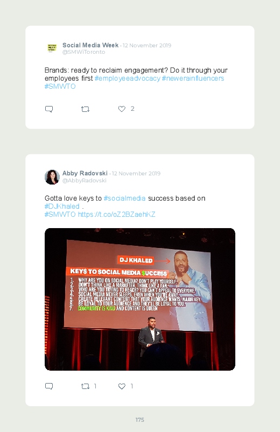Click retweet icon on Social Media Week tweet

tap(85, 109)
